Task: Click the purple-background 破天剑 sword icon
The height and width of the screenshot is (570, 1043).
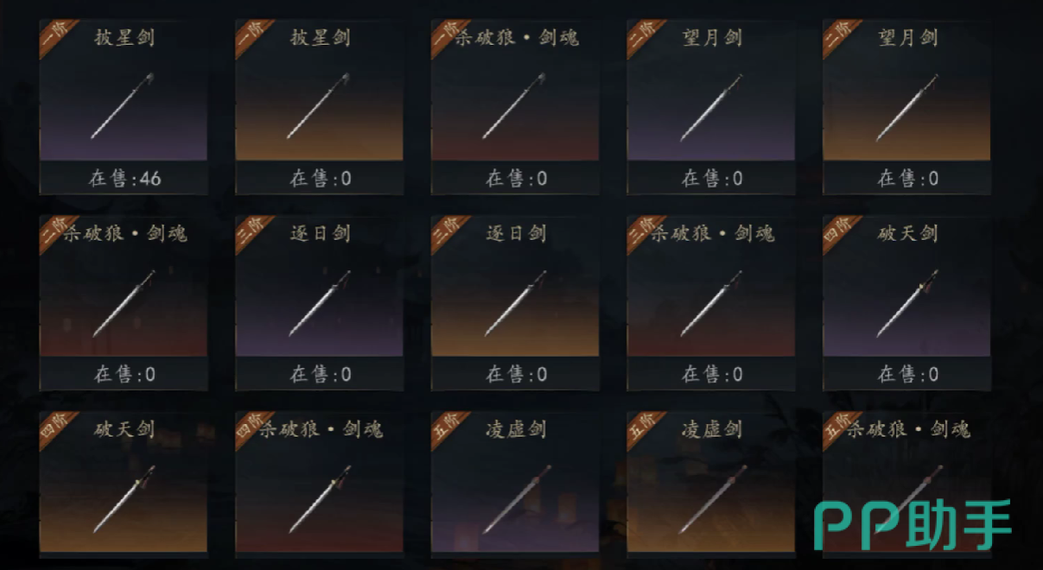Action: pos(907,303)
